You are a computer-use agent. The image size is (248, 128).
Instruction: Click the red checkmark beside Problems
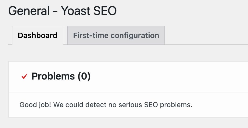25,77
